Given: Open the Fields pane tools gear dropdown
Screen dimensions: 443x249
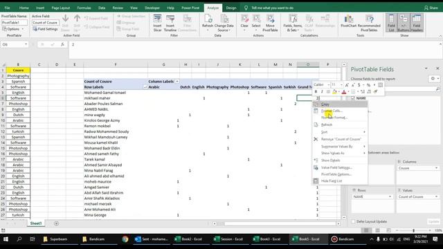Looking at the screenshot, I should (435, 78).
